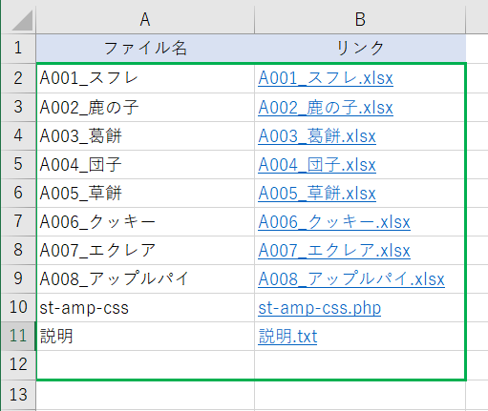Open the A008_アップルパイ.xlsx link
Image resolution: width=488 pixels, height=411 pixels.
coord(351,279)
